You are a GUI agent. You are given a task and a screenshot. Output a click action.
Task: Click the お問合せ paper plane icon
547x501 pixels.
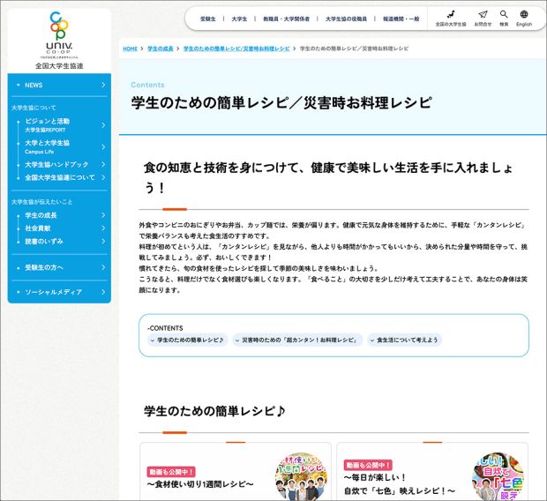[483, 14]
